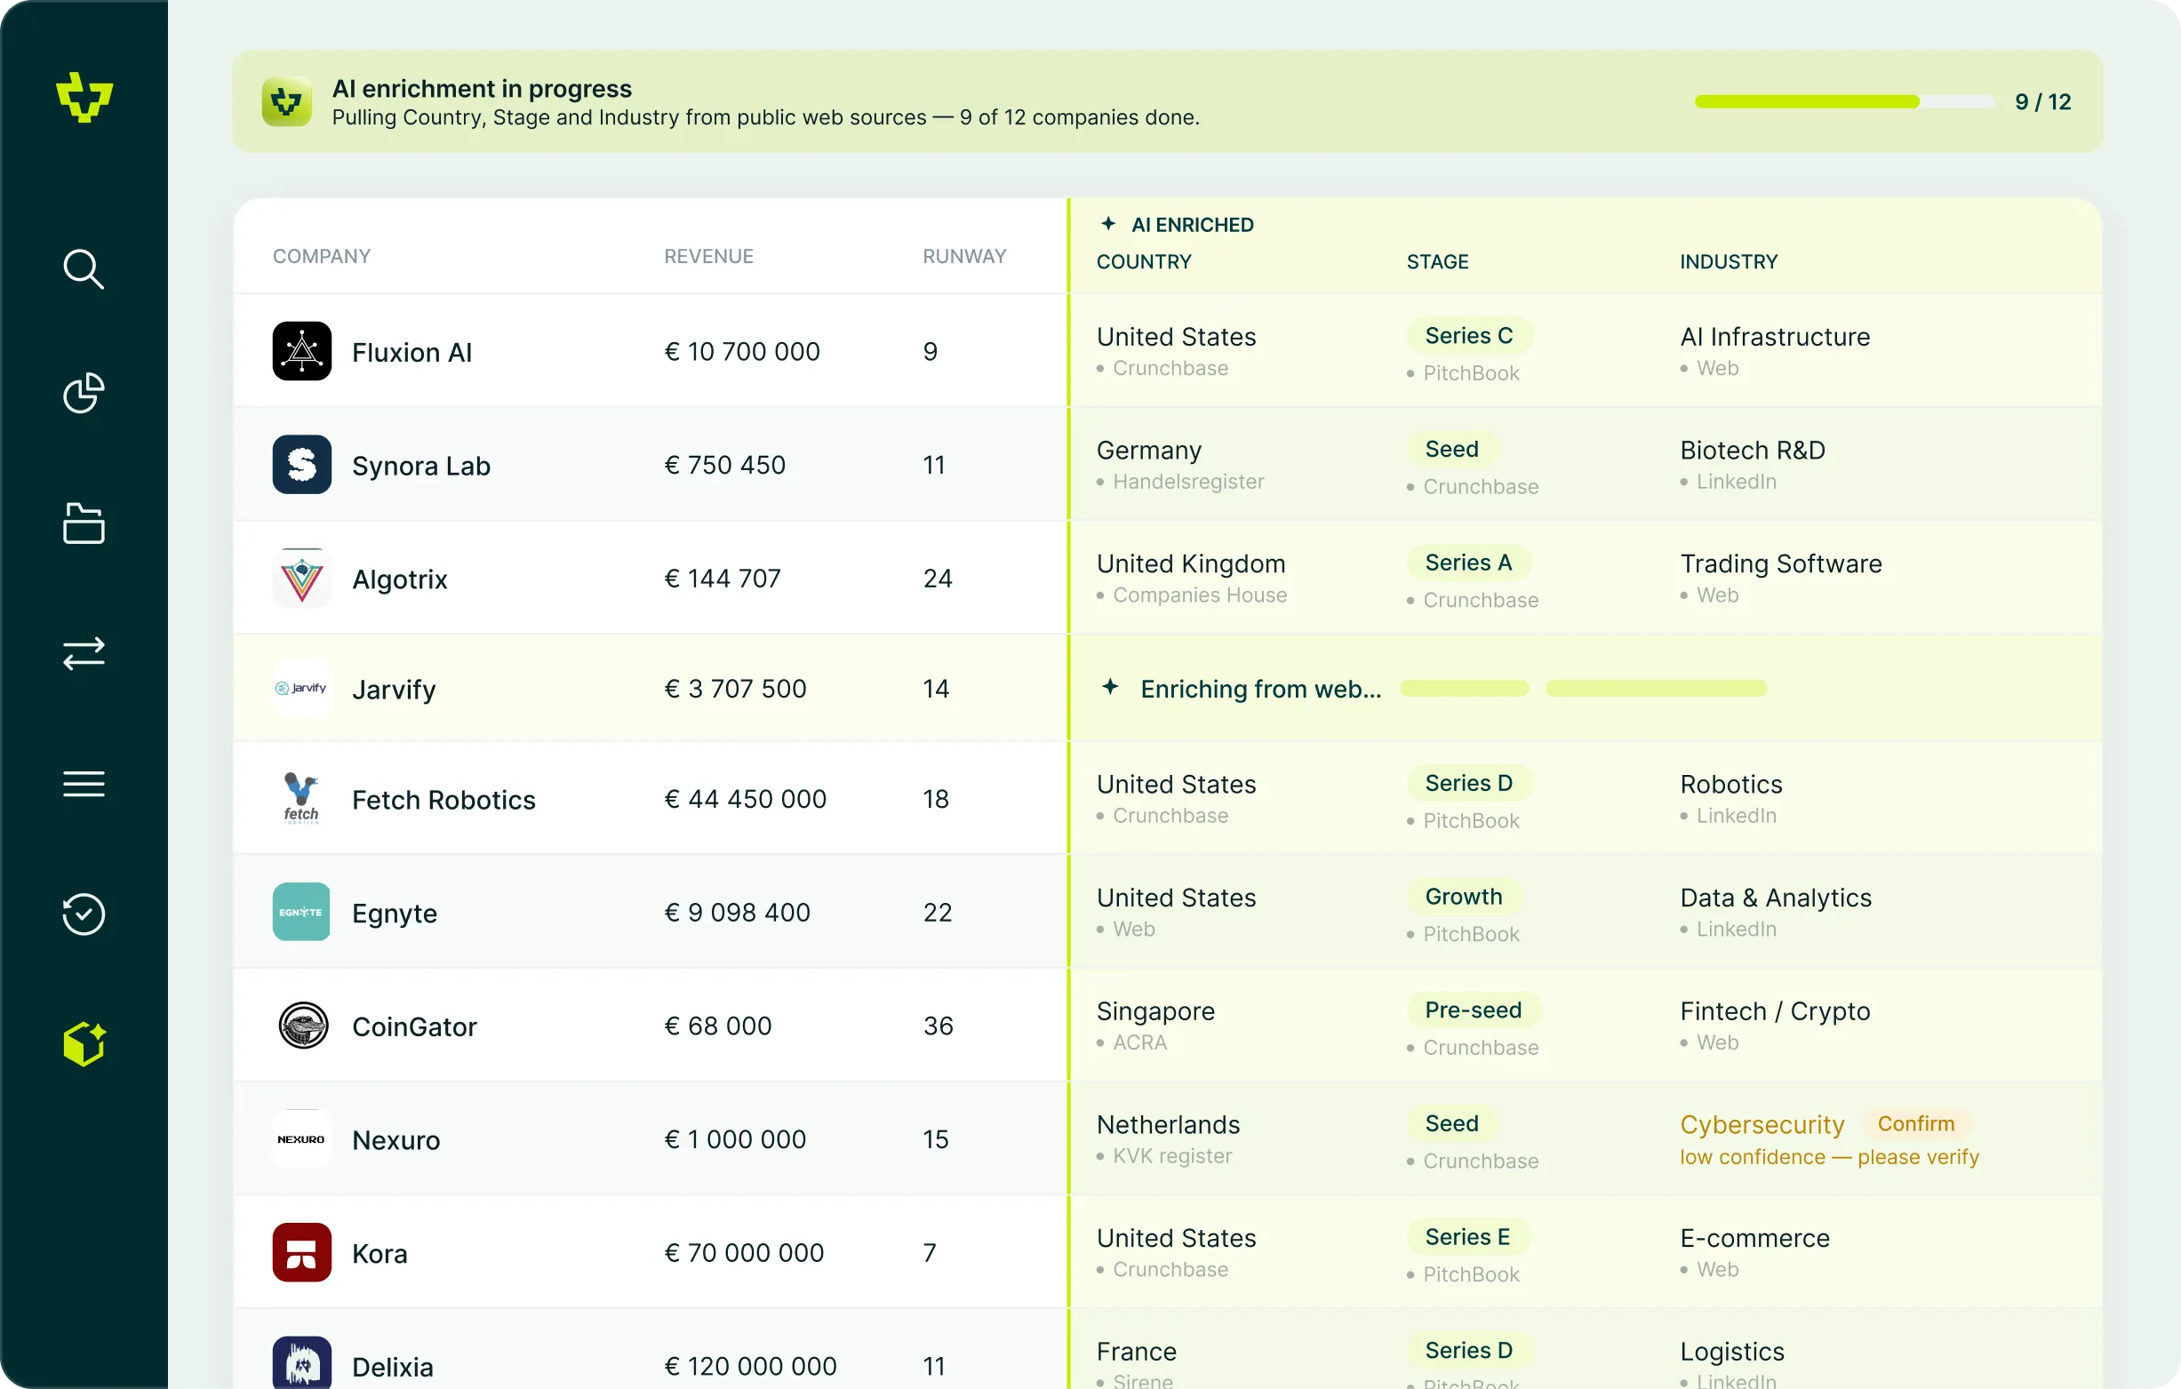This screenshot has height=1389, width=2181.
Task: Click runway value 24 for Algotrix
Action: [938, 579]
